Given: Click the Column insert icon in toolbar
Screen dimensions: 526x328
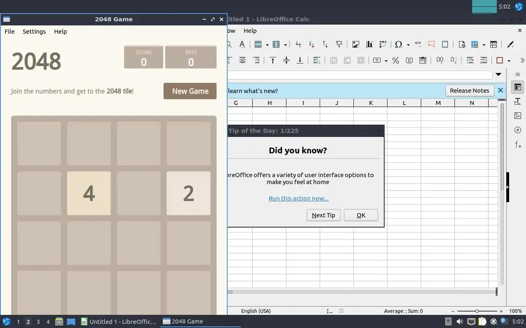Looking at the screenshot, I should click(276, 44).
